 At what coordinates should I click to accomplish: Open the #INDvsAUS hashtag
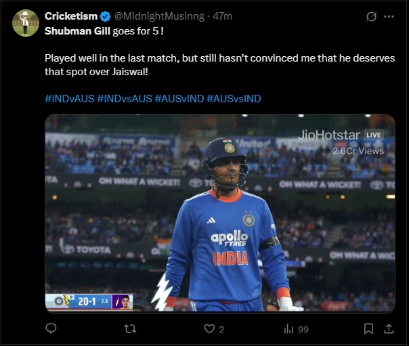125,99
